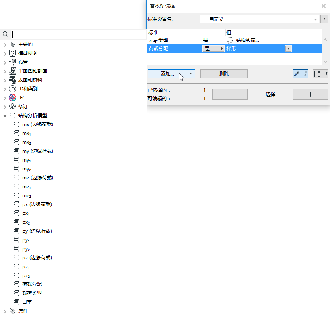Select the mx (边缘荷载) criterion
Image resolution: width=330 pixels, height=319 pixels.
click(37, 124)
